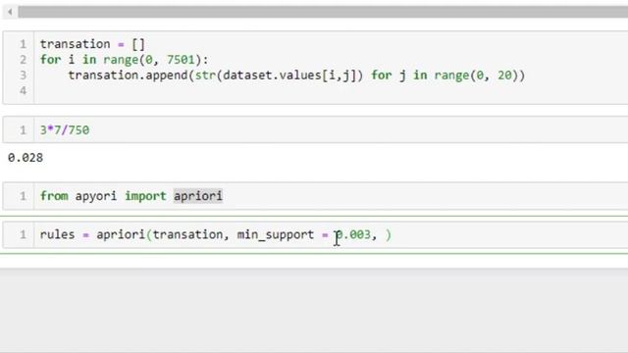The height and width of the screenshot is (353, 628).
Task: Click closing parenthesis in rules cell
Action: click(389, 234)
